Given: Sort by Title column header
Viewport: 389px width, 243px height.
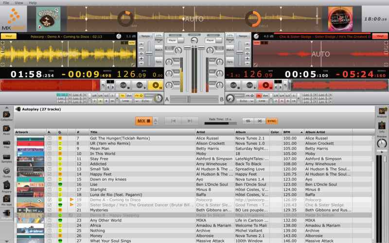Looking at the screenshot, I should coord(142,132).
